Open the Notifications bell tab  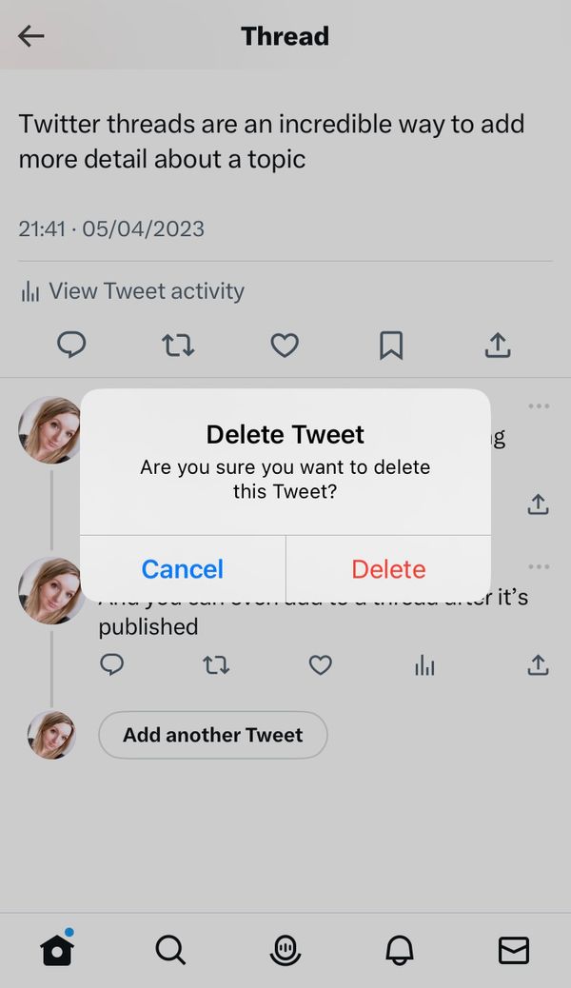tap(400, 950)
